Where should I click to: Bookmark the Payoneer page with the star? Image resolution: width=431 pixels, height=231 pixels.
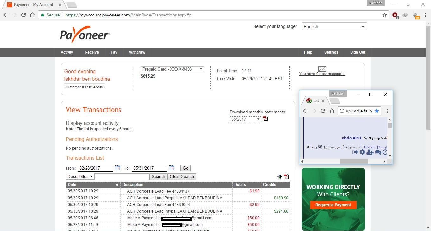point(384,15)
